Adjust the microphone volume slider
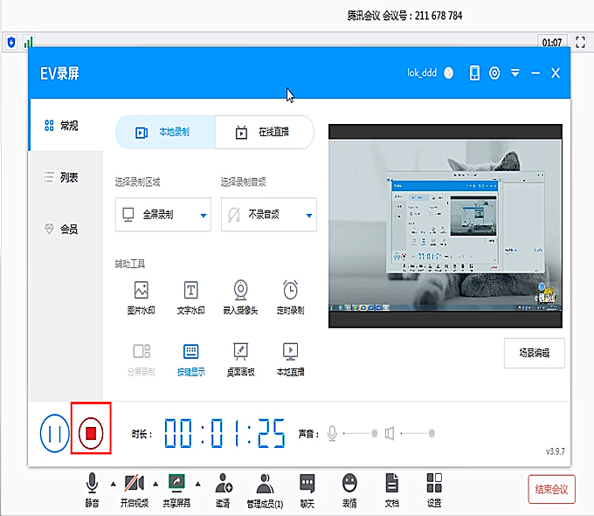The height and width of the screenshot is (516, 594). pyautogui.click(x=359, y=433)
